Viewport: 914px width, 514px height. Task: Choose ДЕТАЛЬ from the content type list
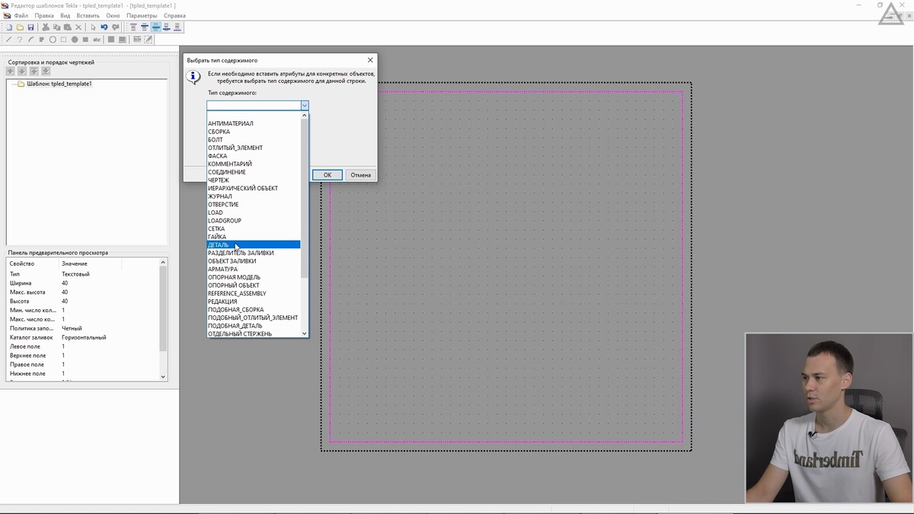point(219,245)
